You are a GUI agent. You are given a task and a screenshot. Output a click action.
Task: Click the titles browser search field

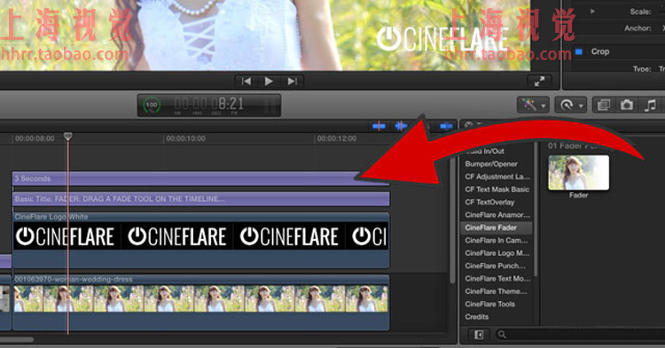[579, 335]
